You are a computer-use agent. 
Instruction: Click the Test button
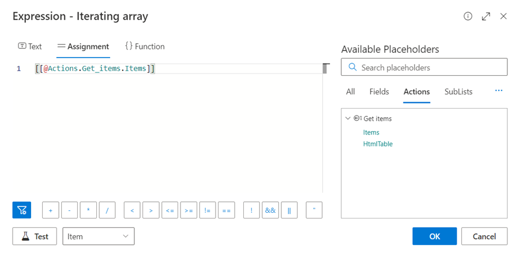pyautogui.click(x=35, y=236)
